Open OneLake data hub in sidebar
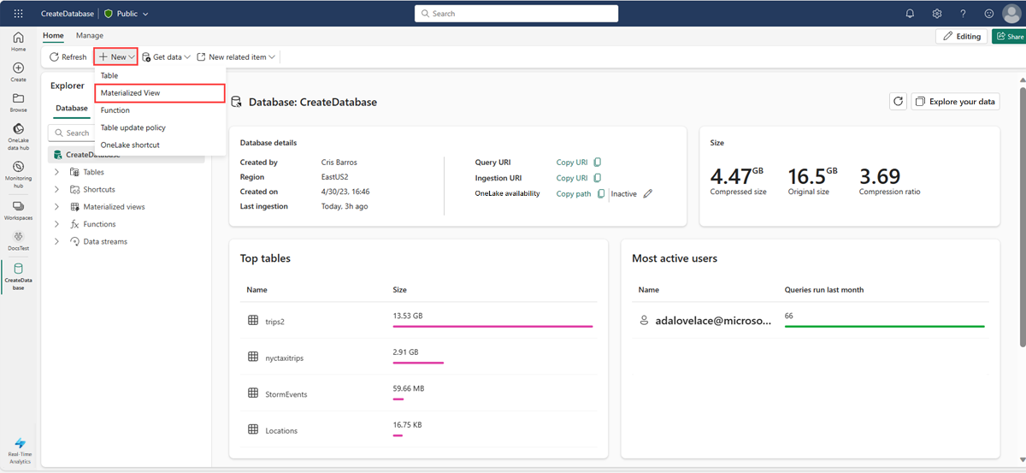Screen dimensions: 1026x473 click(19, 137)
